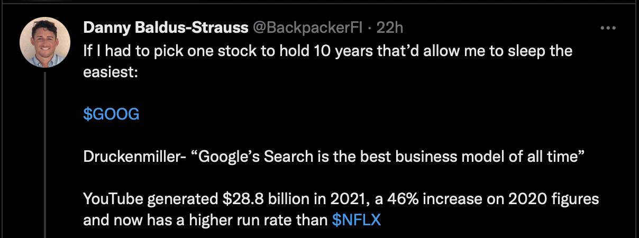The image size is (639, 238).
Task: Click Danny Baldus-Strauss's profile photo
Action: pyautogui.click(x=45, y=42)
